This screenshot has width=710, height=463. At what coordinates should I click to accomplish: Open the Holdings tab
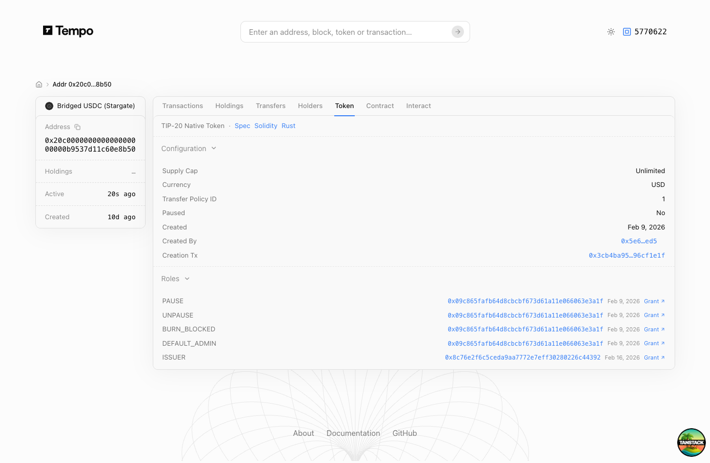229,106
